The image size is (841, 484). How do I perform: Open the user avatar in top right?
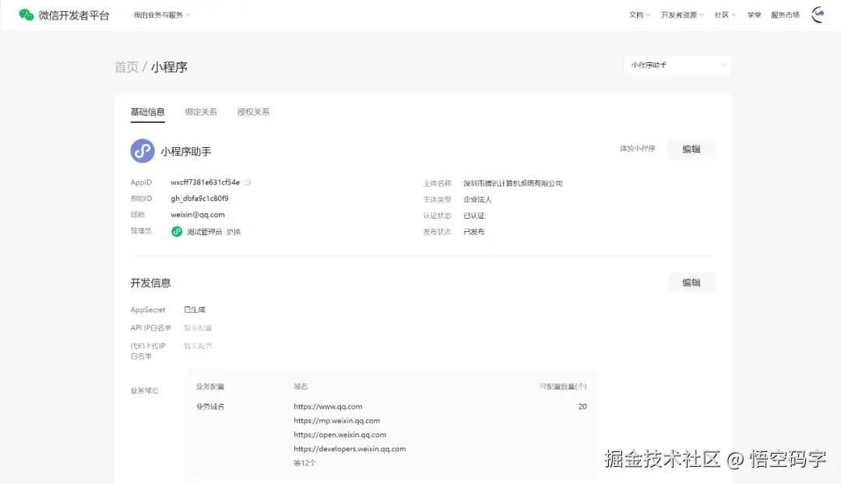tap(818, 15)
